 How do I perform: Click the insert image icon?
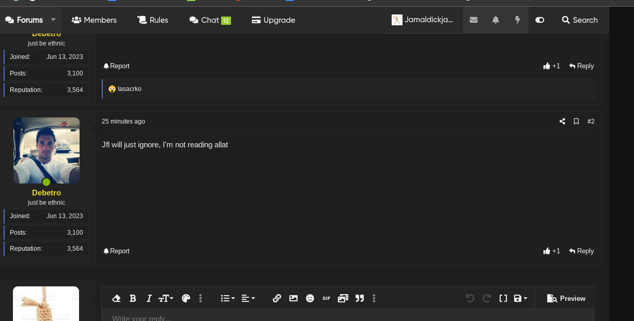click(293, 298)
